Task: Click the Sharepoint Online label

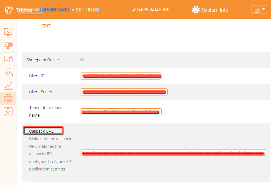Action: 43,60
